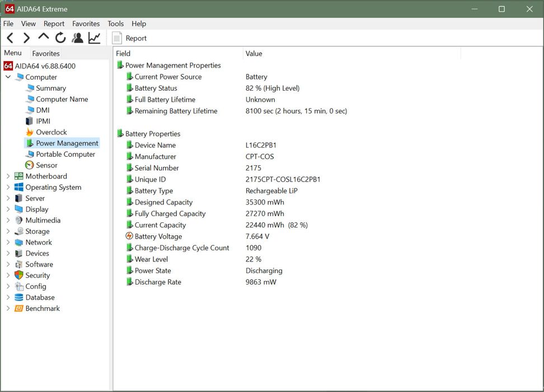Image resolution: width=544 pixels, height=392 pixels.
Task: Collapse the Computer tree node
Action: pyautogui.click(x=8, y=77)
